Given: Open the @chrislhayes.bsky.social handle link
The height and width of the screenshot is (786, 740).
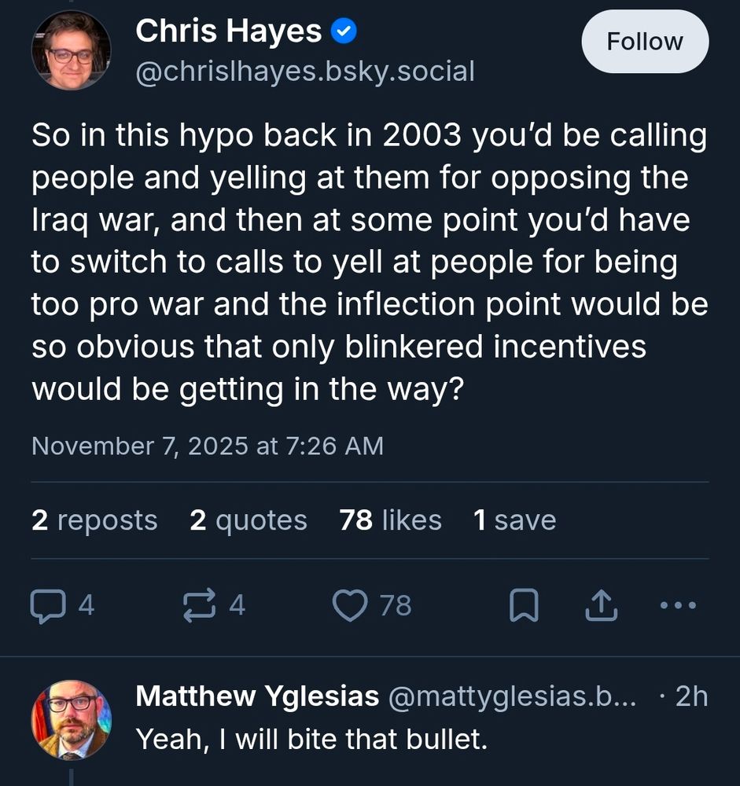Looking at the screenshot, I should (305, 72).
